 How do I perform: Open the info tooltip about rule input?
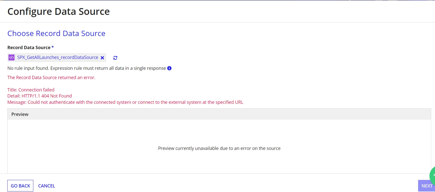coord(169,68)
